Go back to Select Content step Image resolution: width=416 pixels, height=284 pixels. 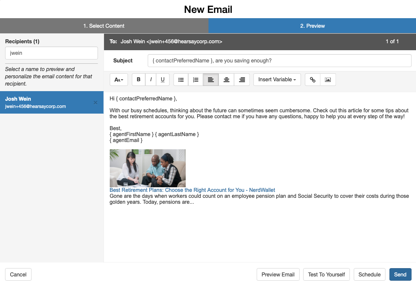click(104, 26)
